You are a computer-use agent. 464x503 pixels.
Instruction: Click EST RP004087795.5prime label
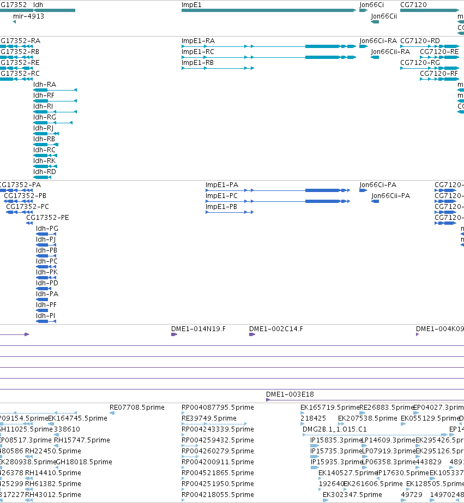pos(218,408)
